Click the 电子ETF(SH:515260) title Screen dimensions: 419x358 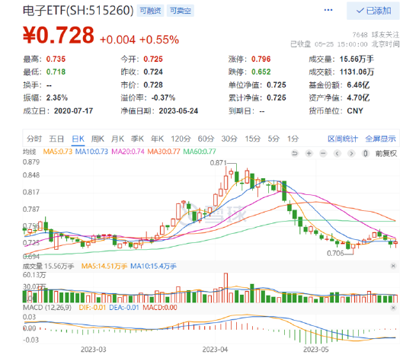[x=78, y=11]
